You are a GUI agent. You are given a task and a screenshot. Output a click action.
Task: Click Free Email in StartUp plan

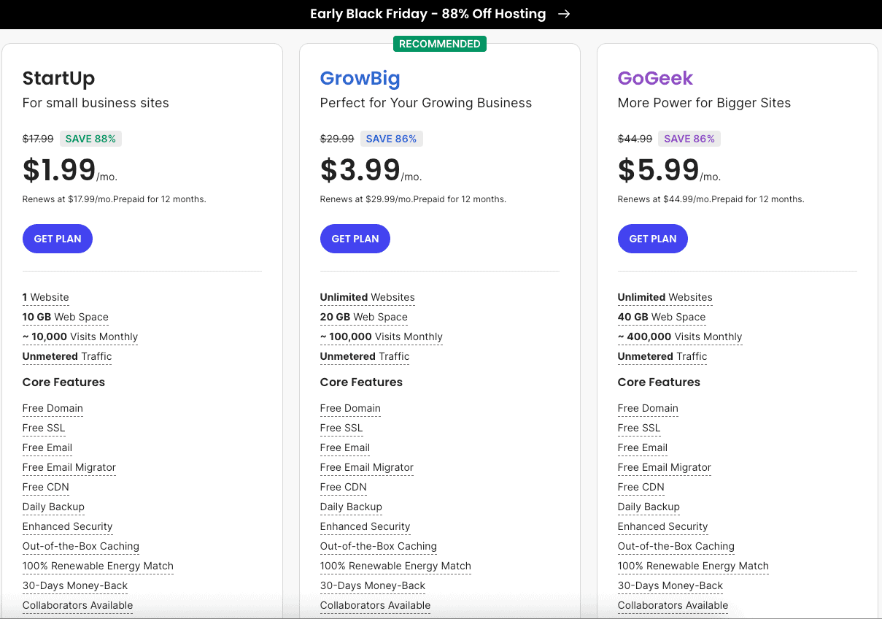47,447
